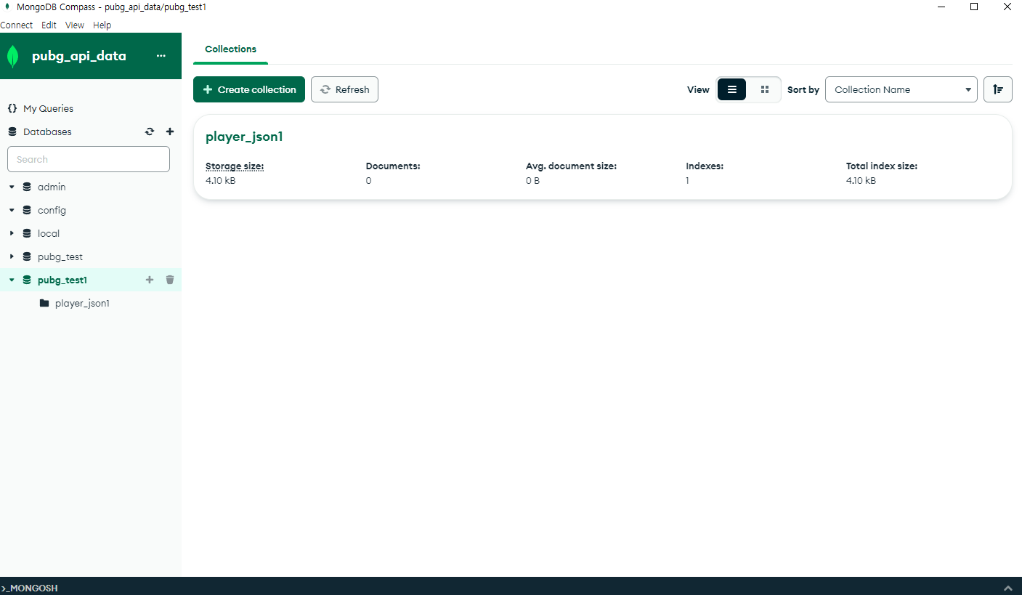Expand the pubg_test database tree
The height and width of the screenshot is (595, 1022).
click(x=12, y=256)
